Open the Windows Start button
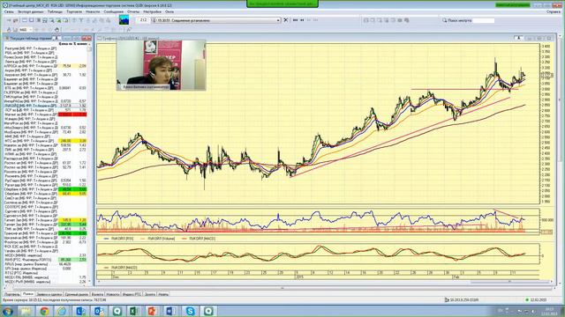 (x=7, y=311)
